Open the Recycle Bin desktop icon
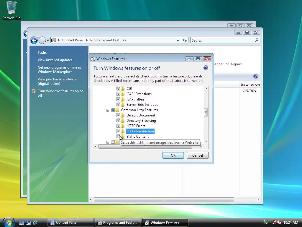Viewport: 302px width, 227px height. click(x=11, y=11)
